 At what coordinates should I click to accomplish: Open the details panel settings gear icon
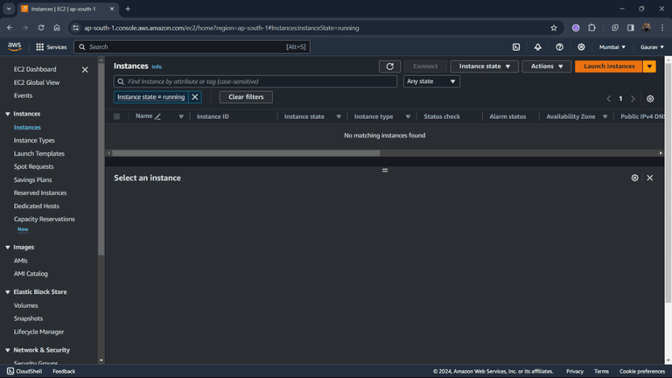(634, 178)
